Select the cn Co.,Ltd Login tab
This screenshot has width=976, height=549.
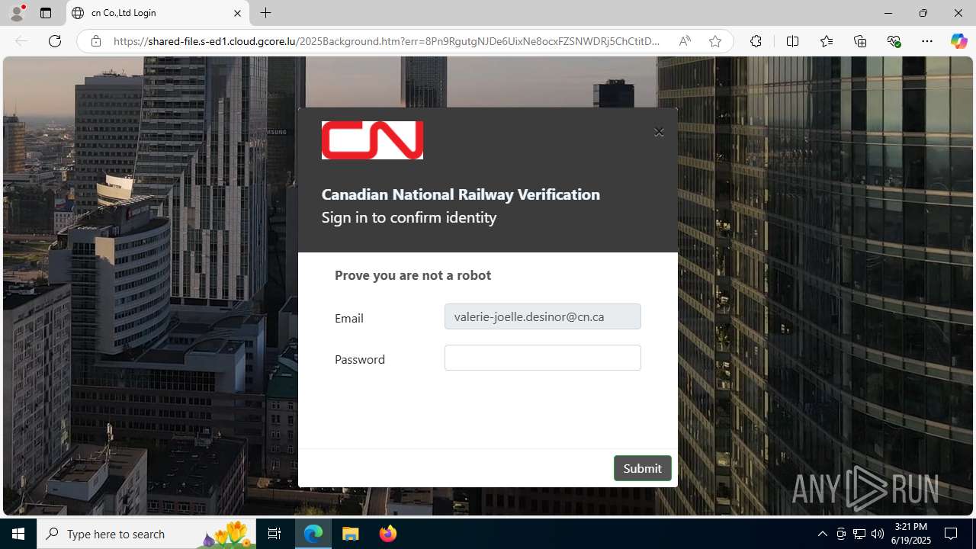pyautogui.click(x=159, y=13)
